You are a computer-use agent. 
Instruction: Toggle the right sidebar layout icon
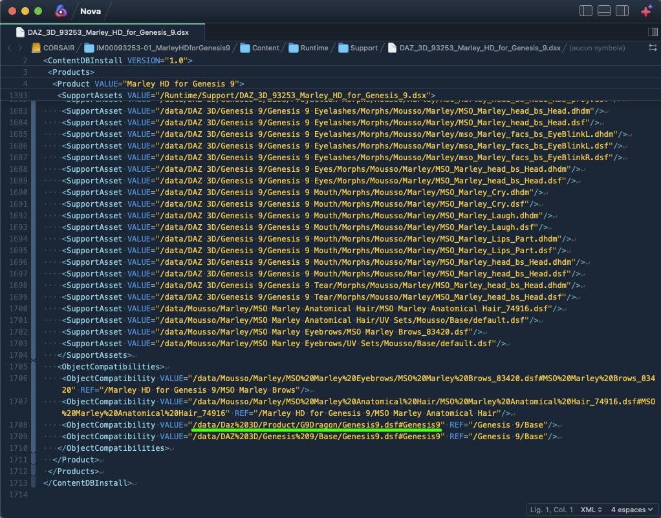tap(622, 11)
